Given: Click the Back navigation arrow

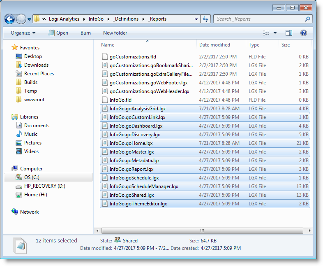Looking at the screenshot, I should 9,19.
